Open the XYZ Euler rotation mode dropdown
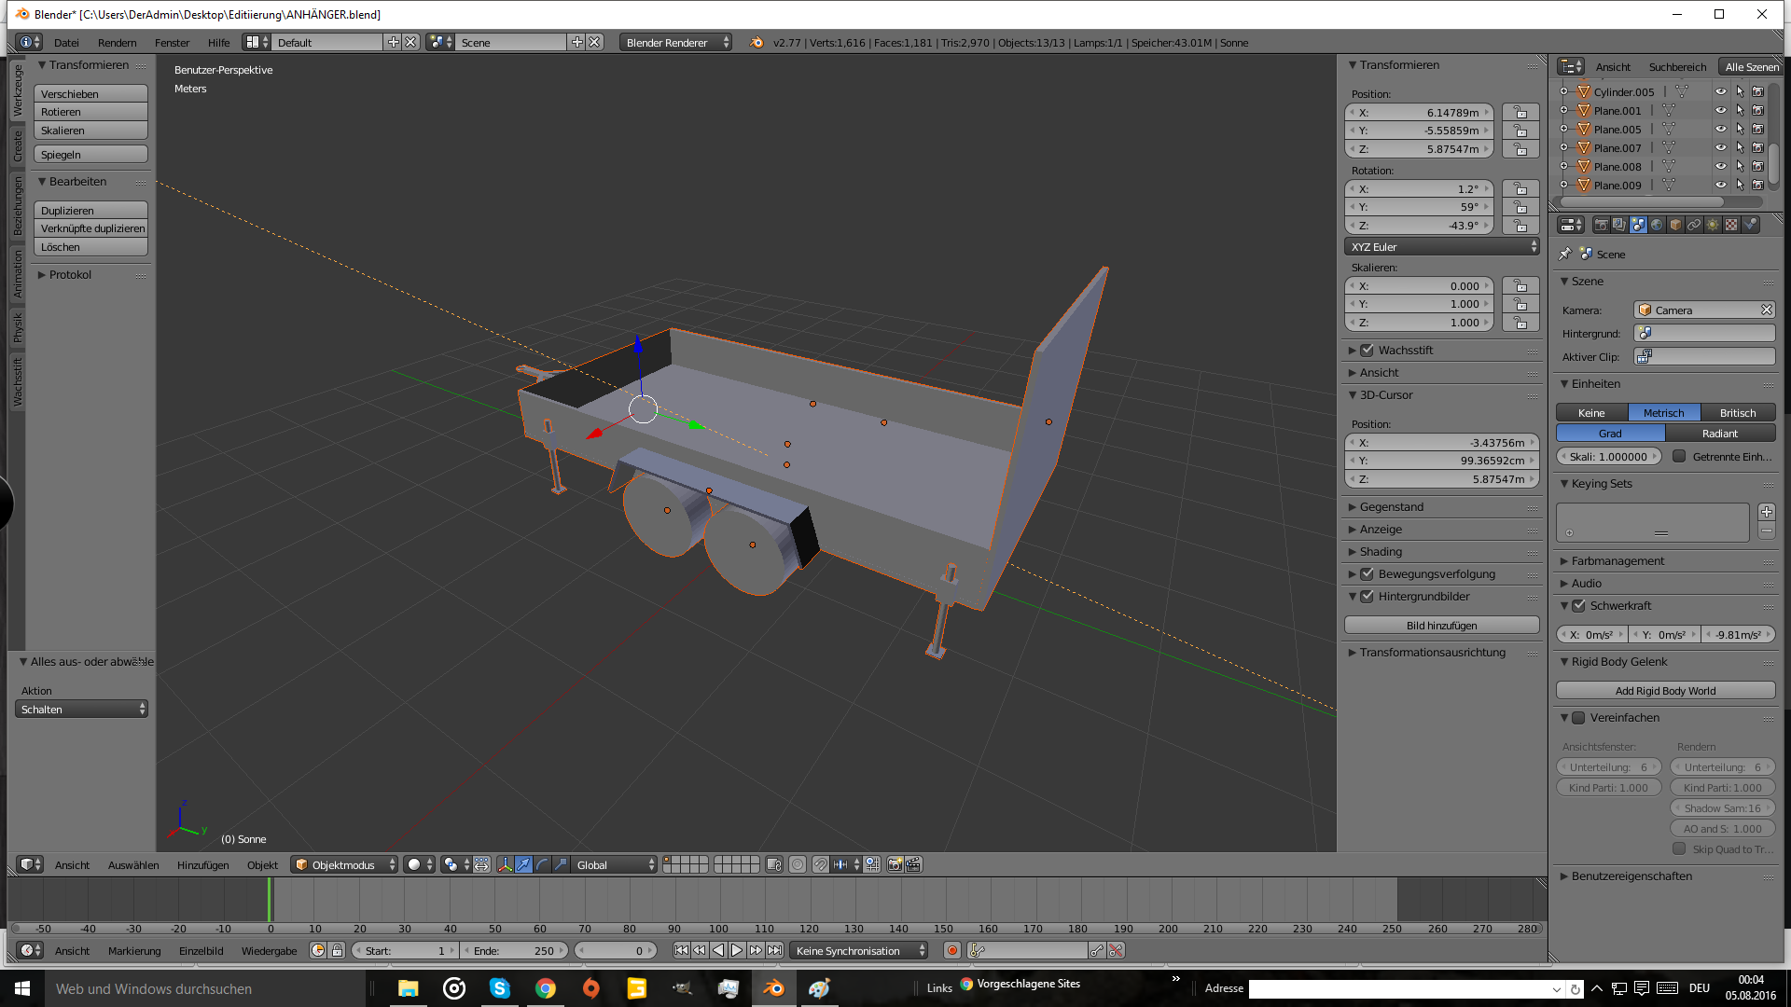This screenshot has width=1791, height=1007. click(x=1441, y=247)
